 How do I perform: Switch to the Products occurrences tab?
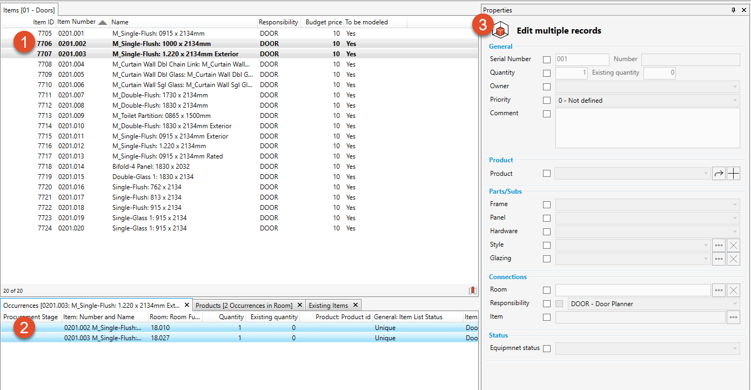(x=244, y=306)
